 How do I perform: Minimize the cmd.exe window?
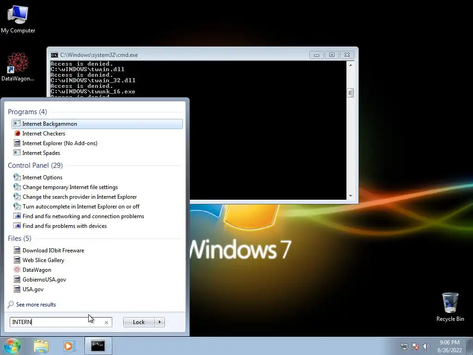[316, 55]
